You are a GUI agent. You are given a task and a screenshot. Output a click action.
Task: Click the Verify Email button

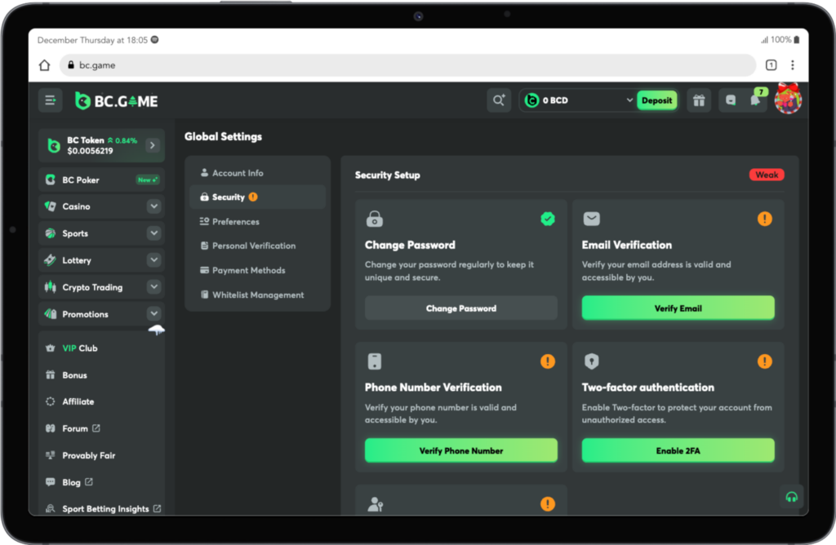[x=678, y=308]
